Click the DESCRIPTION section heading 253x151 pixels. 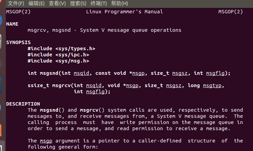tap(23, 104)
